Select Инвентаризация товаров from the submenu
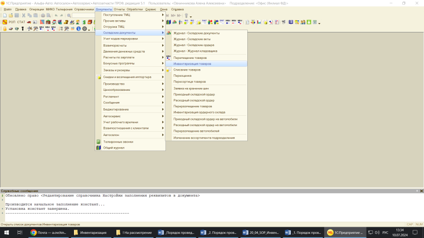Image resolution: width=424 pixels, height=238 pixels. click(206, 63)
